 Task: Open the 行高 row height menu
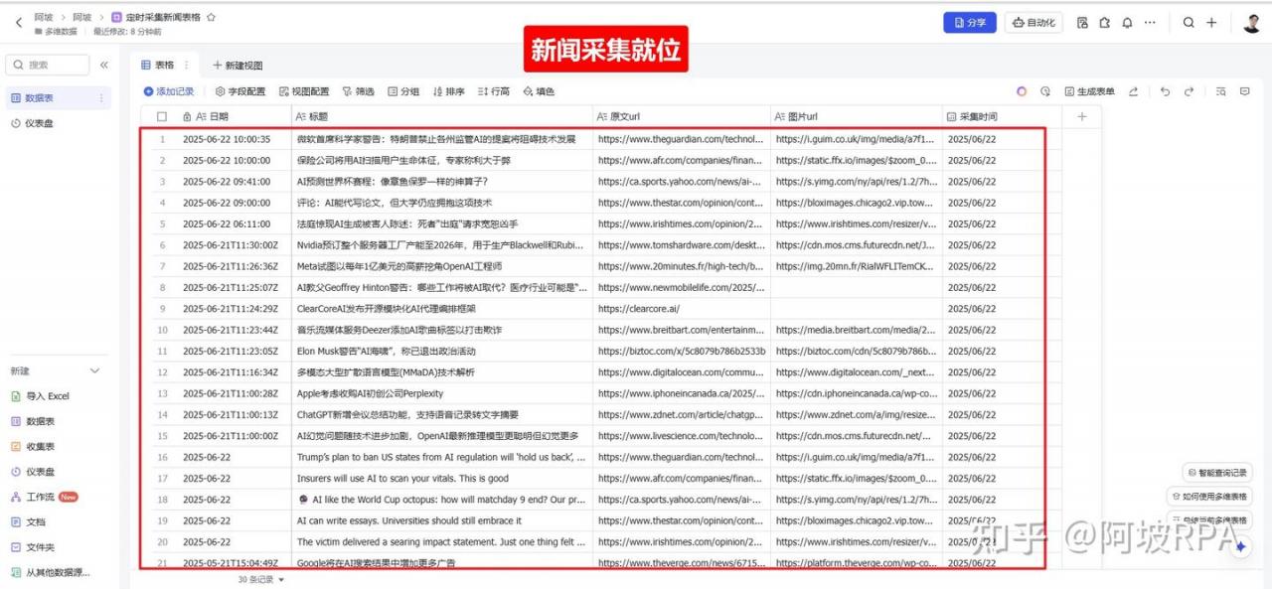(494, 91)
